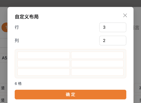Image resolution: width=141 pixels, height=103 pixels.
Task: Confirm layout with the 确定 button
Action: [70, 95]
